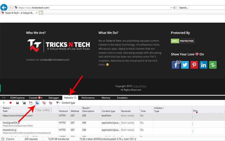
Task: Click the green network recording indicator on Network tab
Action: click(75, 98)
